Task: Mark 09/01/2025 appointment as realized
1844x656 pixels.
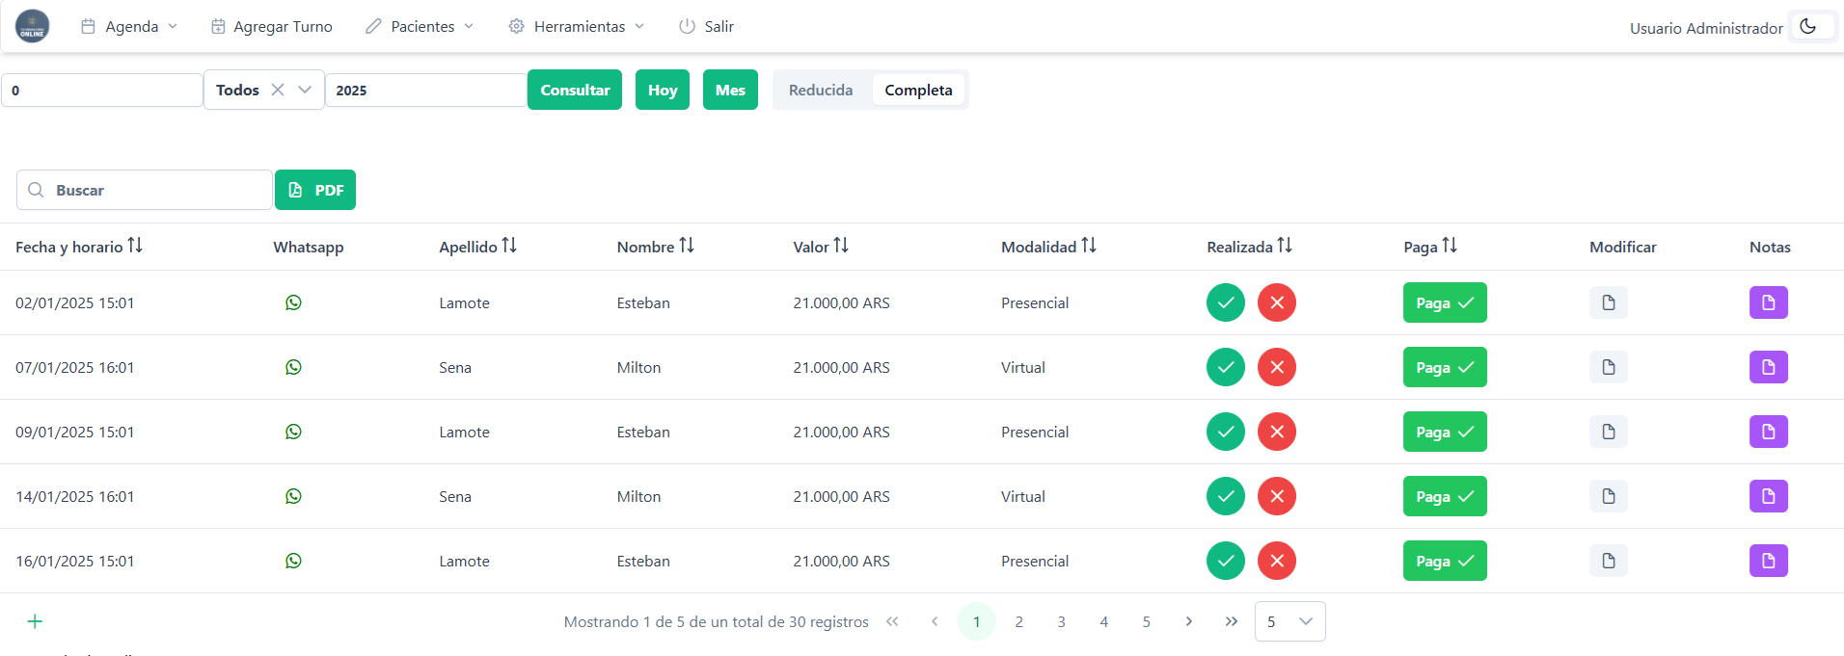Action: pyautogui.click(x=1225, y=432)
